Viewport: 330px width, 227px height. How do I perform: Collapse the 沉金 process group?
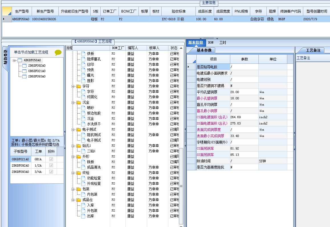tap(73, 103)
